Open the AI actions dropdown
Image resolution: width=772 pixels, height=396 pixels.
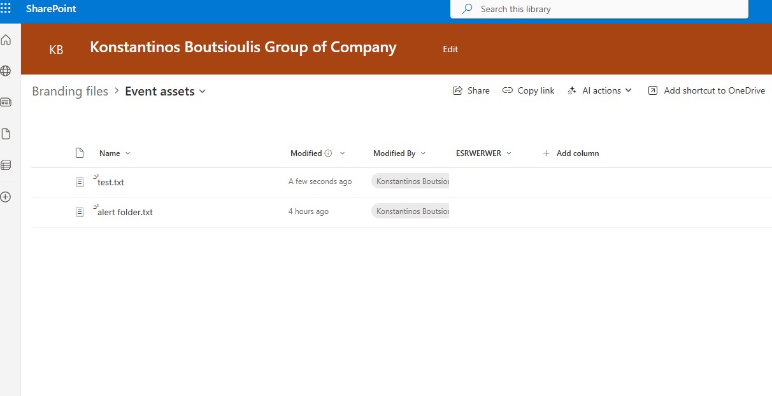(x=600, y=90)
